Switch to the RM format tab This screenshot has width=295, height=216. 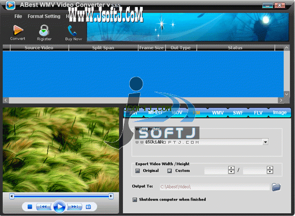pos(196,113)
